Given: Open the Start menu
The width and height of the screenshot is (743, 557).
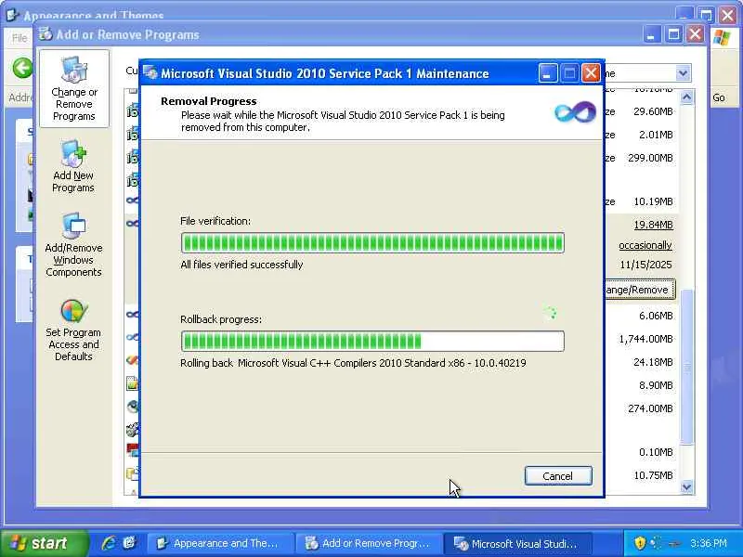Looking at the screenshot, I should point(44,543).
